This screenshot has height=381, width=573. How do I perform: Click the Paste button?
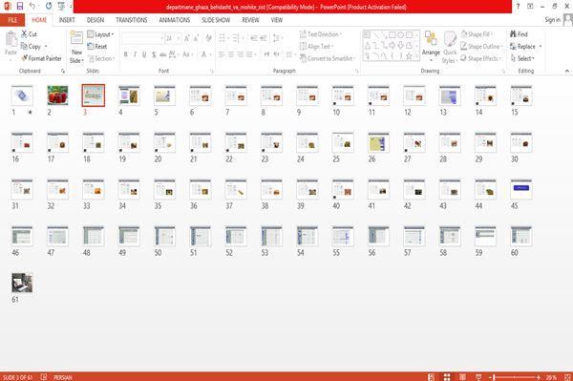click(x=11, y=44)
